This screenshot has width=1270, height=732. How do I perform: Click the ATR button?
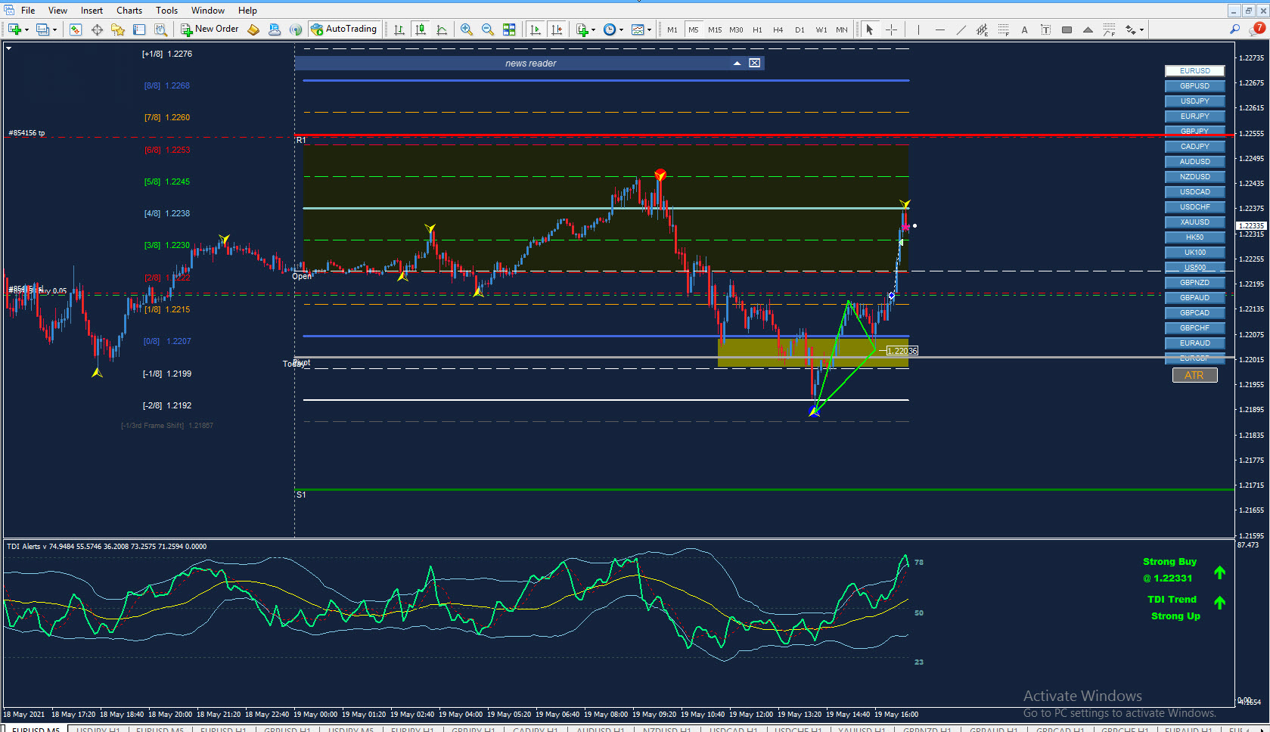pos(1194,375)
